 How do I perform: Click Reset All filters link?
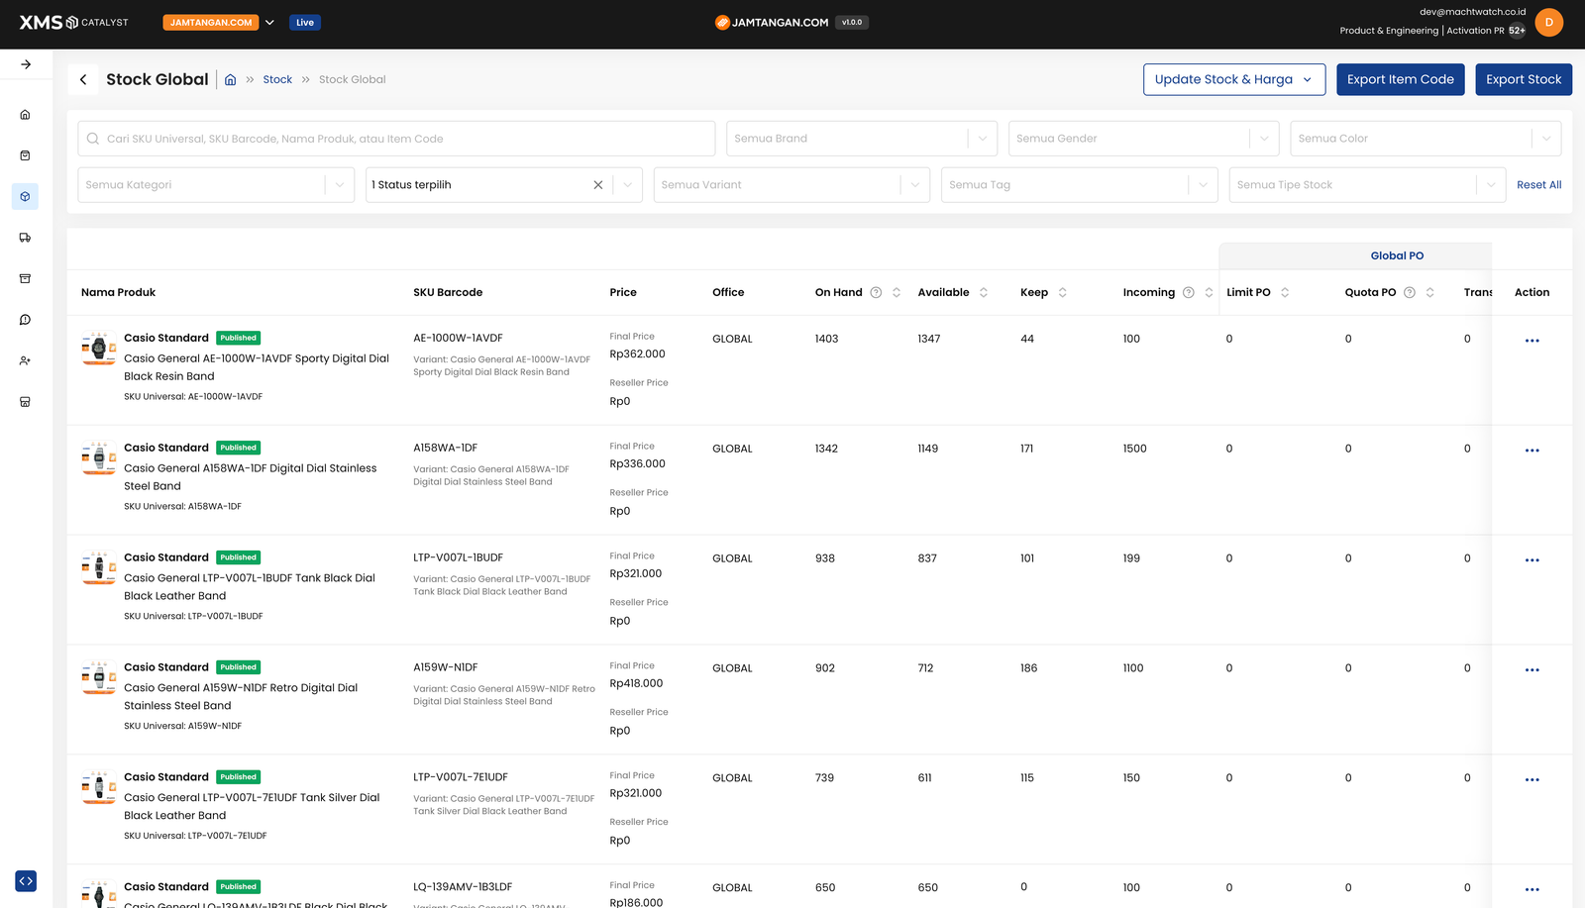[1539, 185]
